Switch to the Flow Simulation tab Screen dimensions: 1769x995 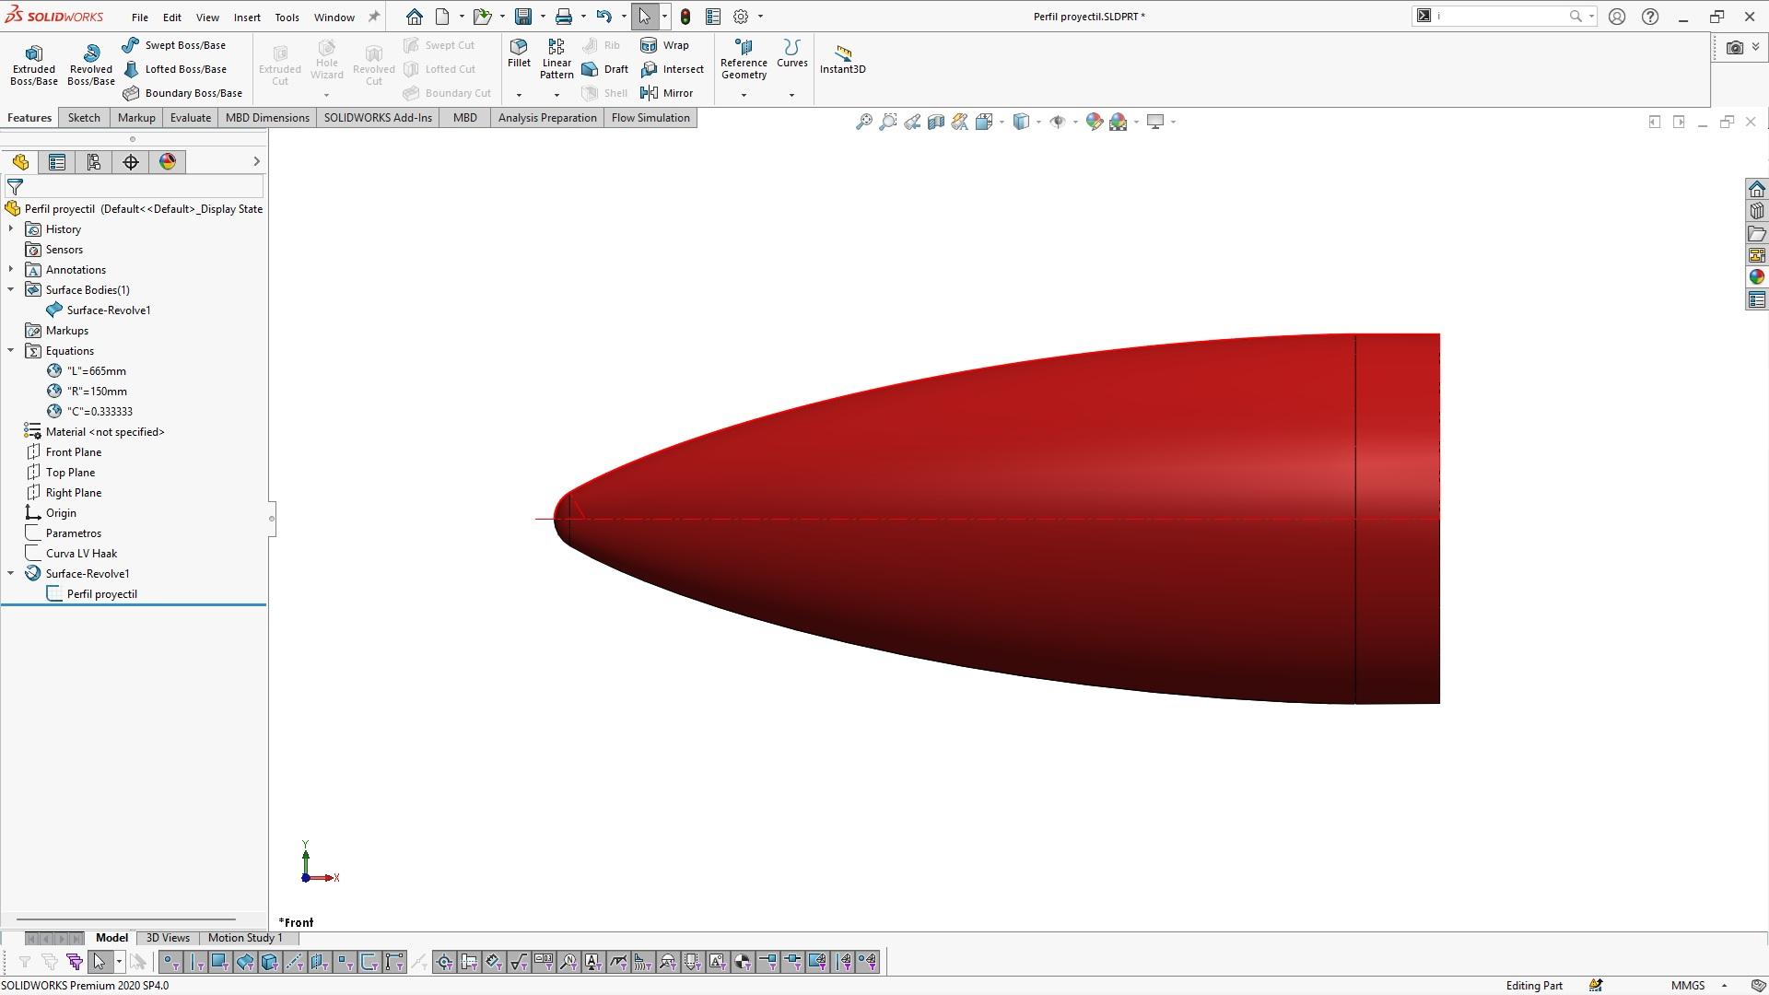point(650,117)
